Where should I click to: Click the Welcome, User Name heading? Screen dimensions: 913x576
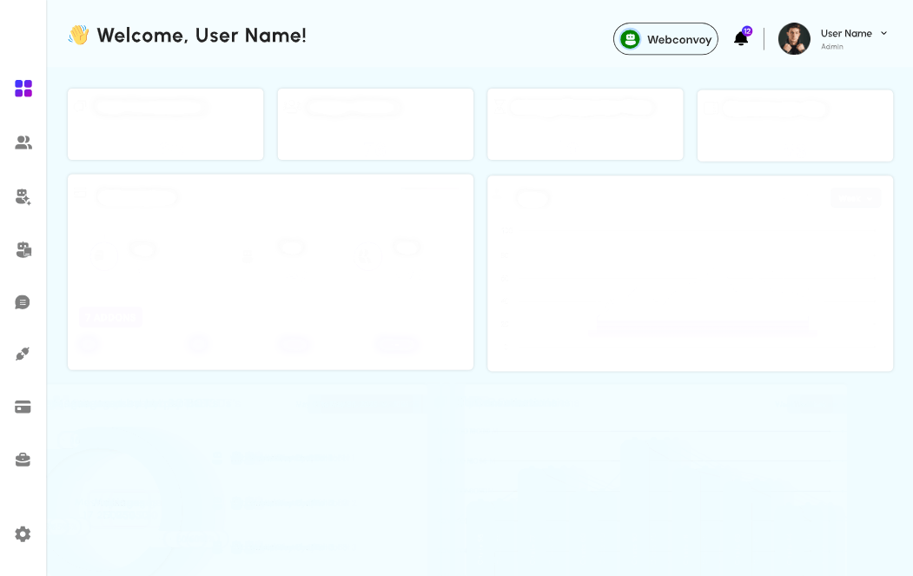(x=187, y=36)
